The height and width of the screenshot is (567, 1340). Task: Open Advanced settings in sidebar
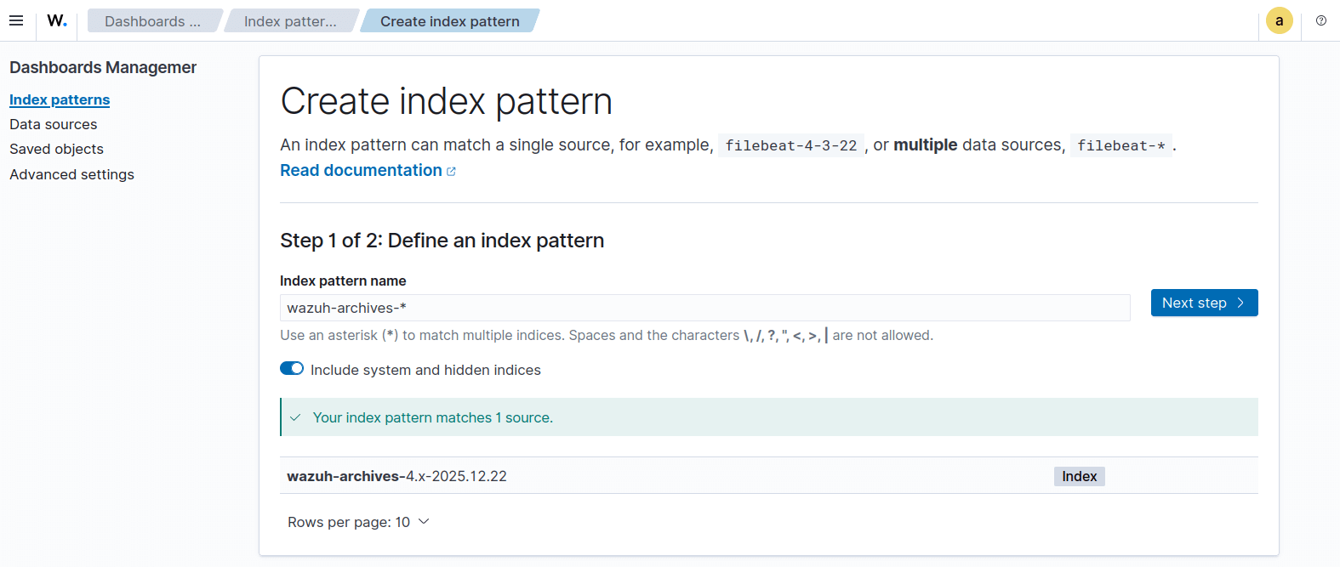71,174
